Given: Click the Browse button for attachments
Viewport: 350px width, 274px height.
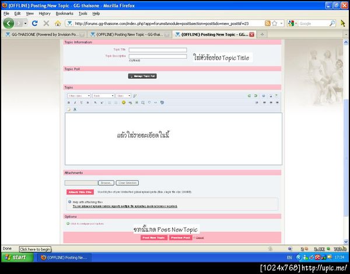Looking at the screenshot, I should [106, 183].
